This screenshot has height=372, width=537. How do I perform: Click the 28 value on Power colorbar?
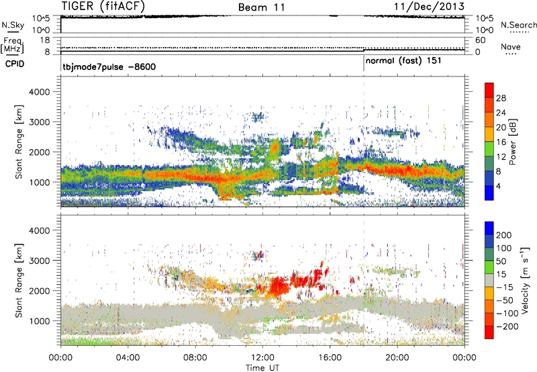point(501,98)
